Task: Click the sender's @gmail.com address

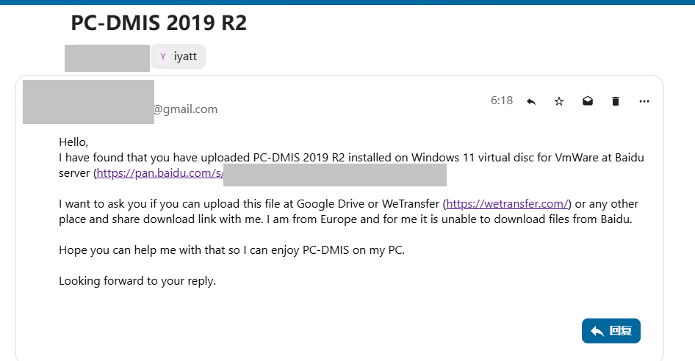Action: [185, 109]
